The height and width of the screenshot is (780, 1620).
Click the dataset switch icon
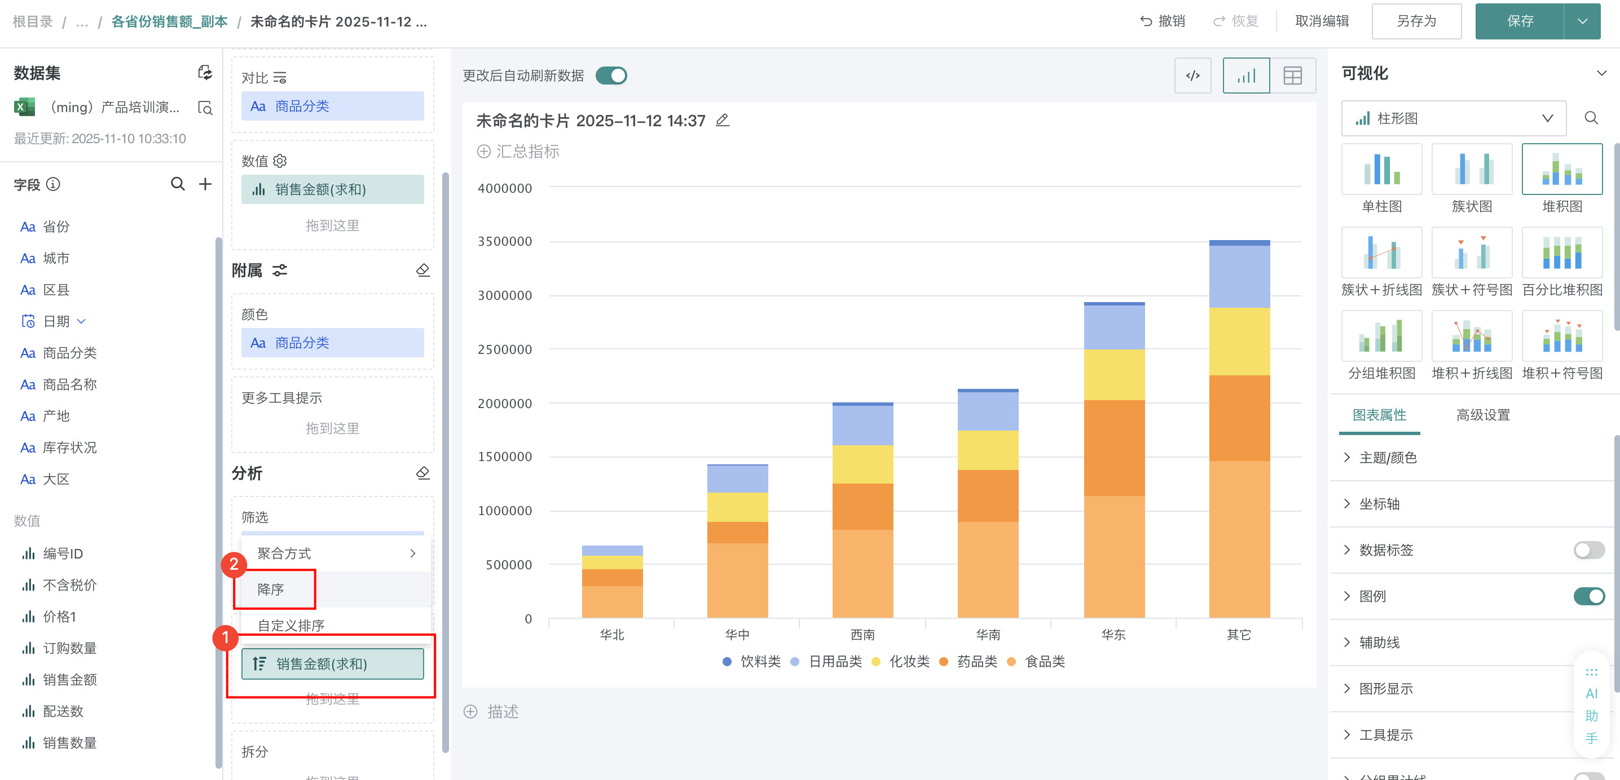click(x=205, y=72)
